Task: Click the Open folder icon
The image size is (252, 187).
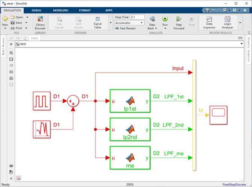Action: [12, 17]
